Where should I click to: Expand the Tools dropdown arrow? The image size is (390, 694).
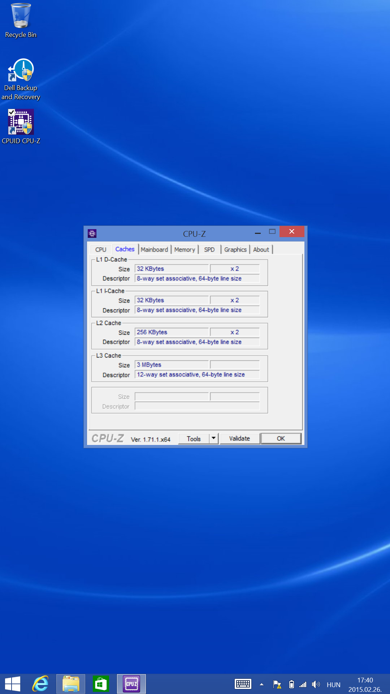(214, 438)
